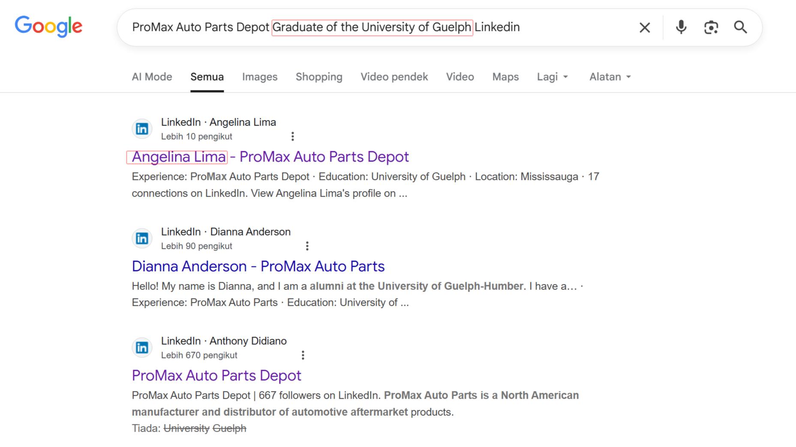Viewport: 796px width, 447px height.
Task: Open Google logo homepage
Action: (x=48, y=27)
